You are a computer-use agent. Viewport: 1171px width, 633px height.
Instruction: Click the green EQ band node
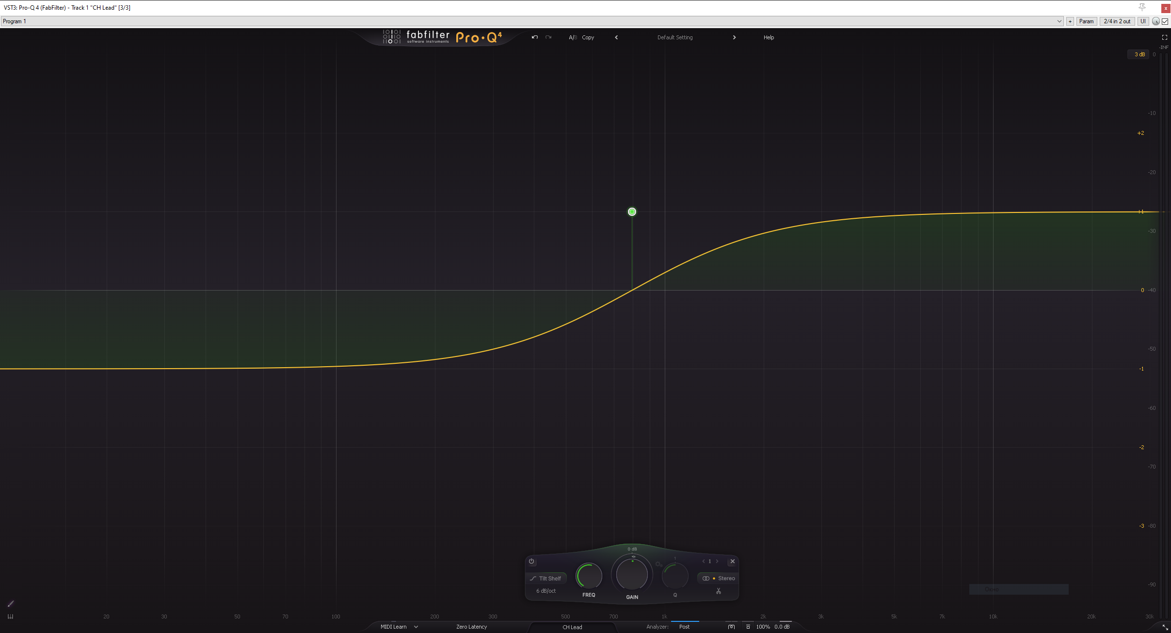(x=632, y=212)
